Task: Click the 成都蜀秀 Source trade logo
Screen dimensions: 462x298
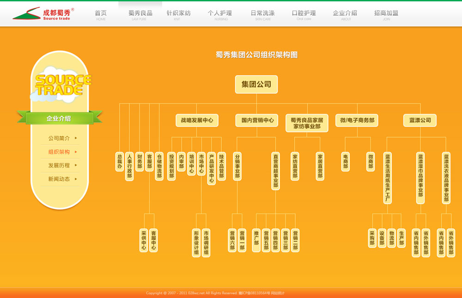Action: tap(43, 14)
